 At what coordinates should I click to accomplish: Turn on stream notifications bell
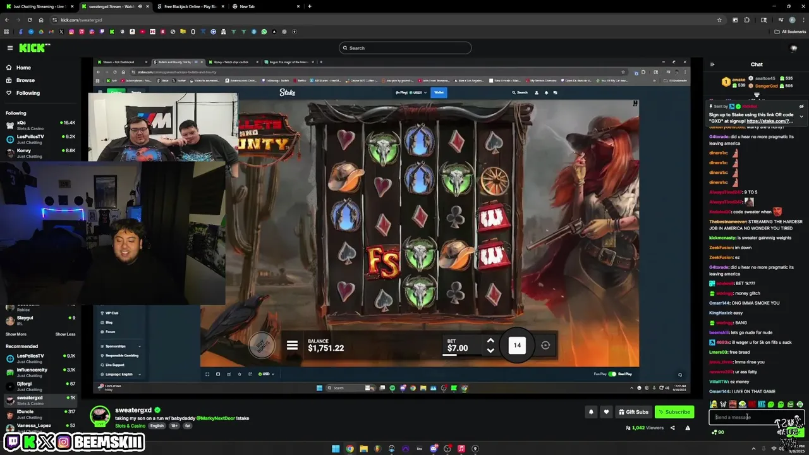point(591,412)
